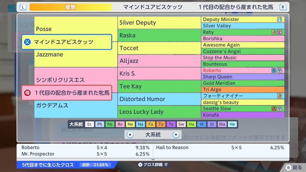Open the 1代目の配合から産まれた牝馬 dam box
306x172 pixels.
coord(67,93)
